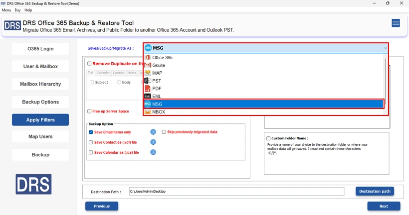Click the dropdown list scrollbar
This screenshot has width=409, height=215.
pos(386,82)
